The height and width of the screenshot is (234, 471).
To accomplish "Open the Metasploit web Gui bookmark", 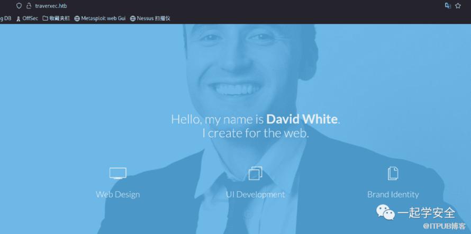I will click(100, 19).
